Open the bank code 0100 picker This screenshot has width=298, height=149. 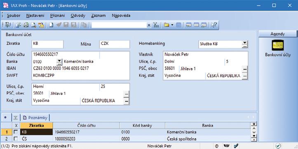pyautogui.click(x=59, y=62)
